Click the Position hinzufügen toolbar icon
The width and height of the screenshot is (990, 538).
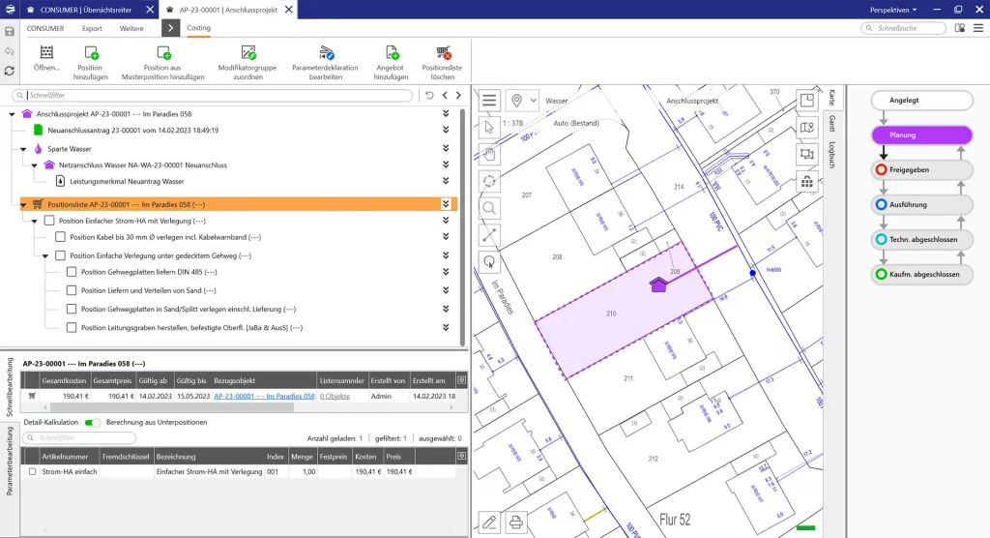[92, 54]
